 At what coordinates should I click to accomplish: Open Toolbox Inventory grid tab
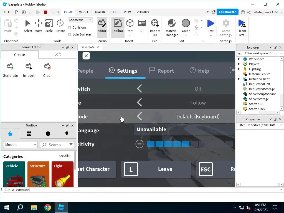pyautogui.click(x=29, y=134)
